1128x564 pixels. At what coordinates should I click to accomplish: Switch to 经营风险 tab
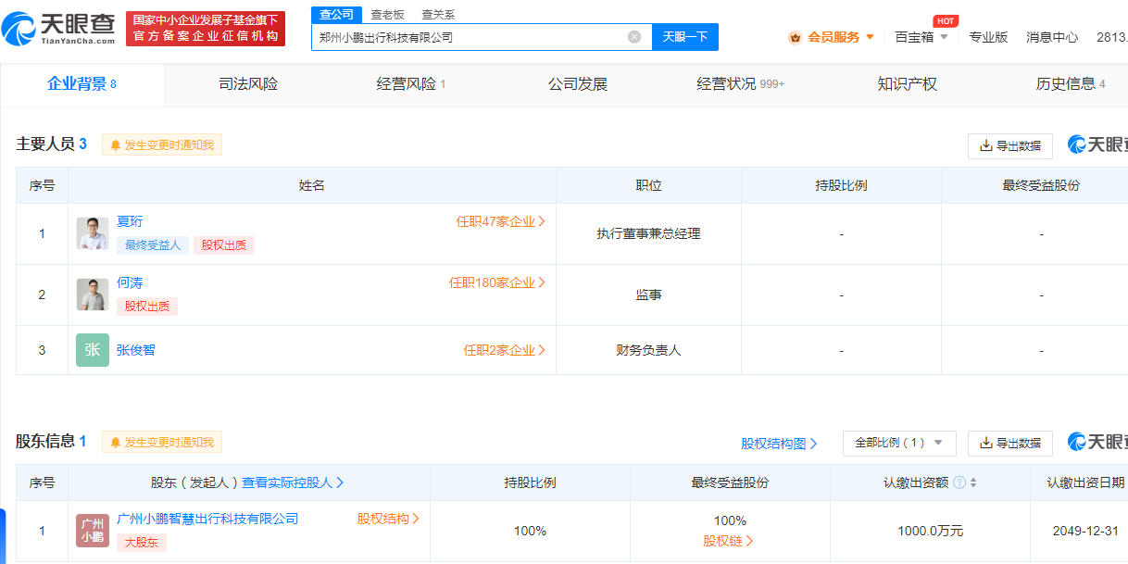tap(411, 85)
